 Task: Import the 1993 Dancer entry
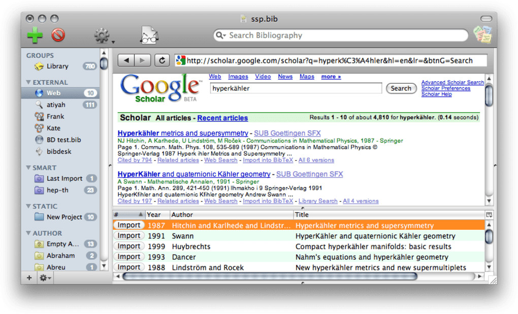pyautogui.click(x=129, y=257)
